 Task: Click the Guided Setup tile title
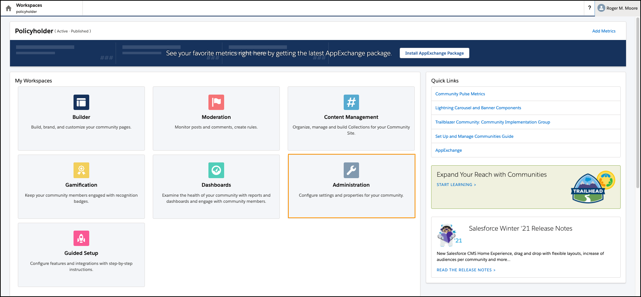click(81, 253)
